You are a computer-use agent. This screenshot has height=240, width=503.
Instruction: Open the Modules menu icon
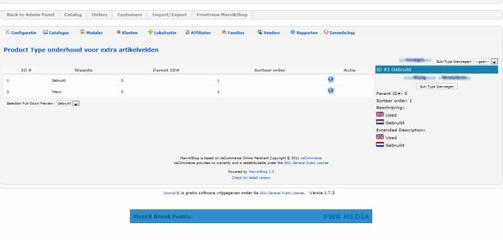click(82, 32)
